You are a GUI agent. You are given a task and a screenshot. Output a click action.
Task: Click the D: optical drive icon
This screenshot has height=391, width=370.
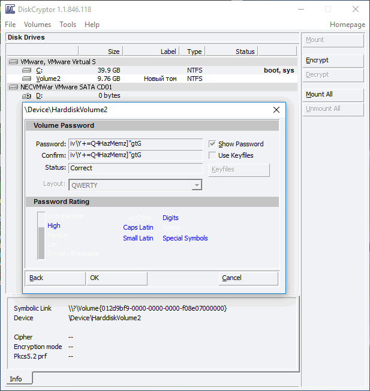(x=26, y=96)
